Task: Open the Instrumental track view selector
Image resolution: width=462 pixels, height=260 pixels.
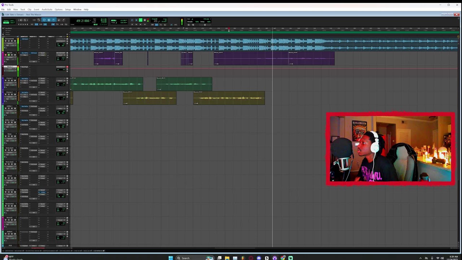Action: click(10, 43)
